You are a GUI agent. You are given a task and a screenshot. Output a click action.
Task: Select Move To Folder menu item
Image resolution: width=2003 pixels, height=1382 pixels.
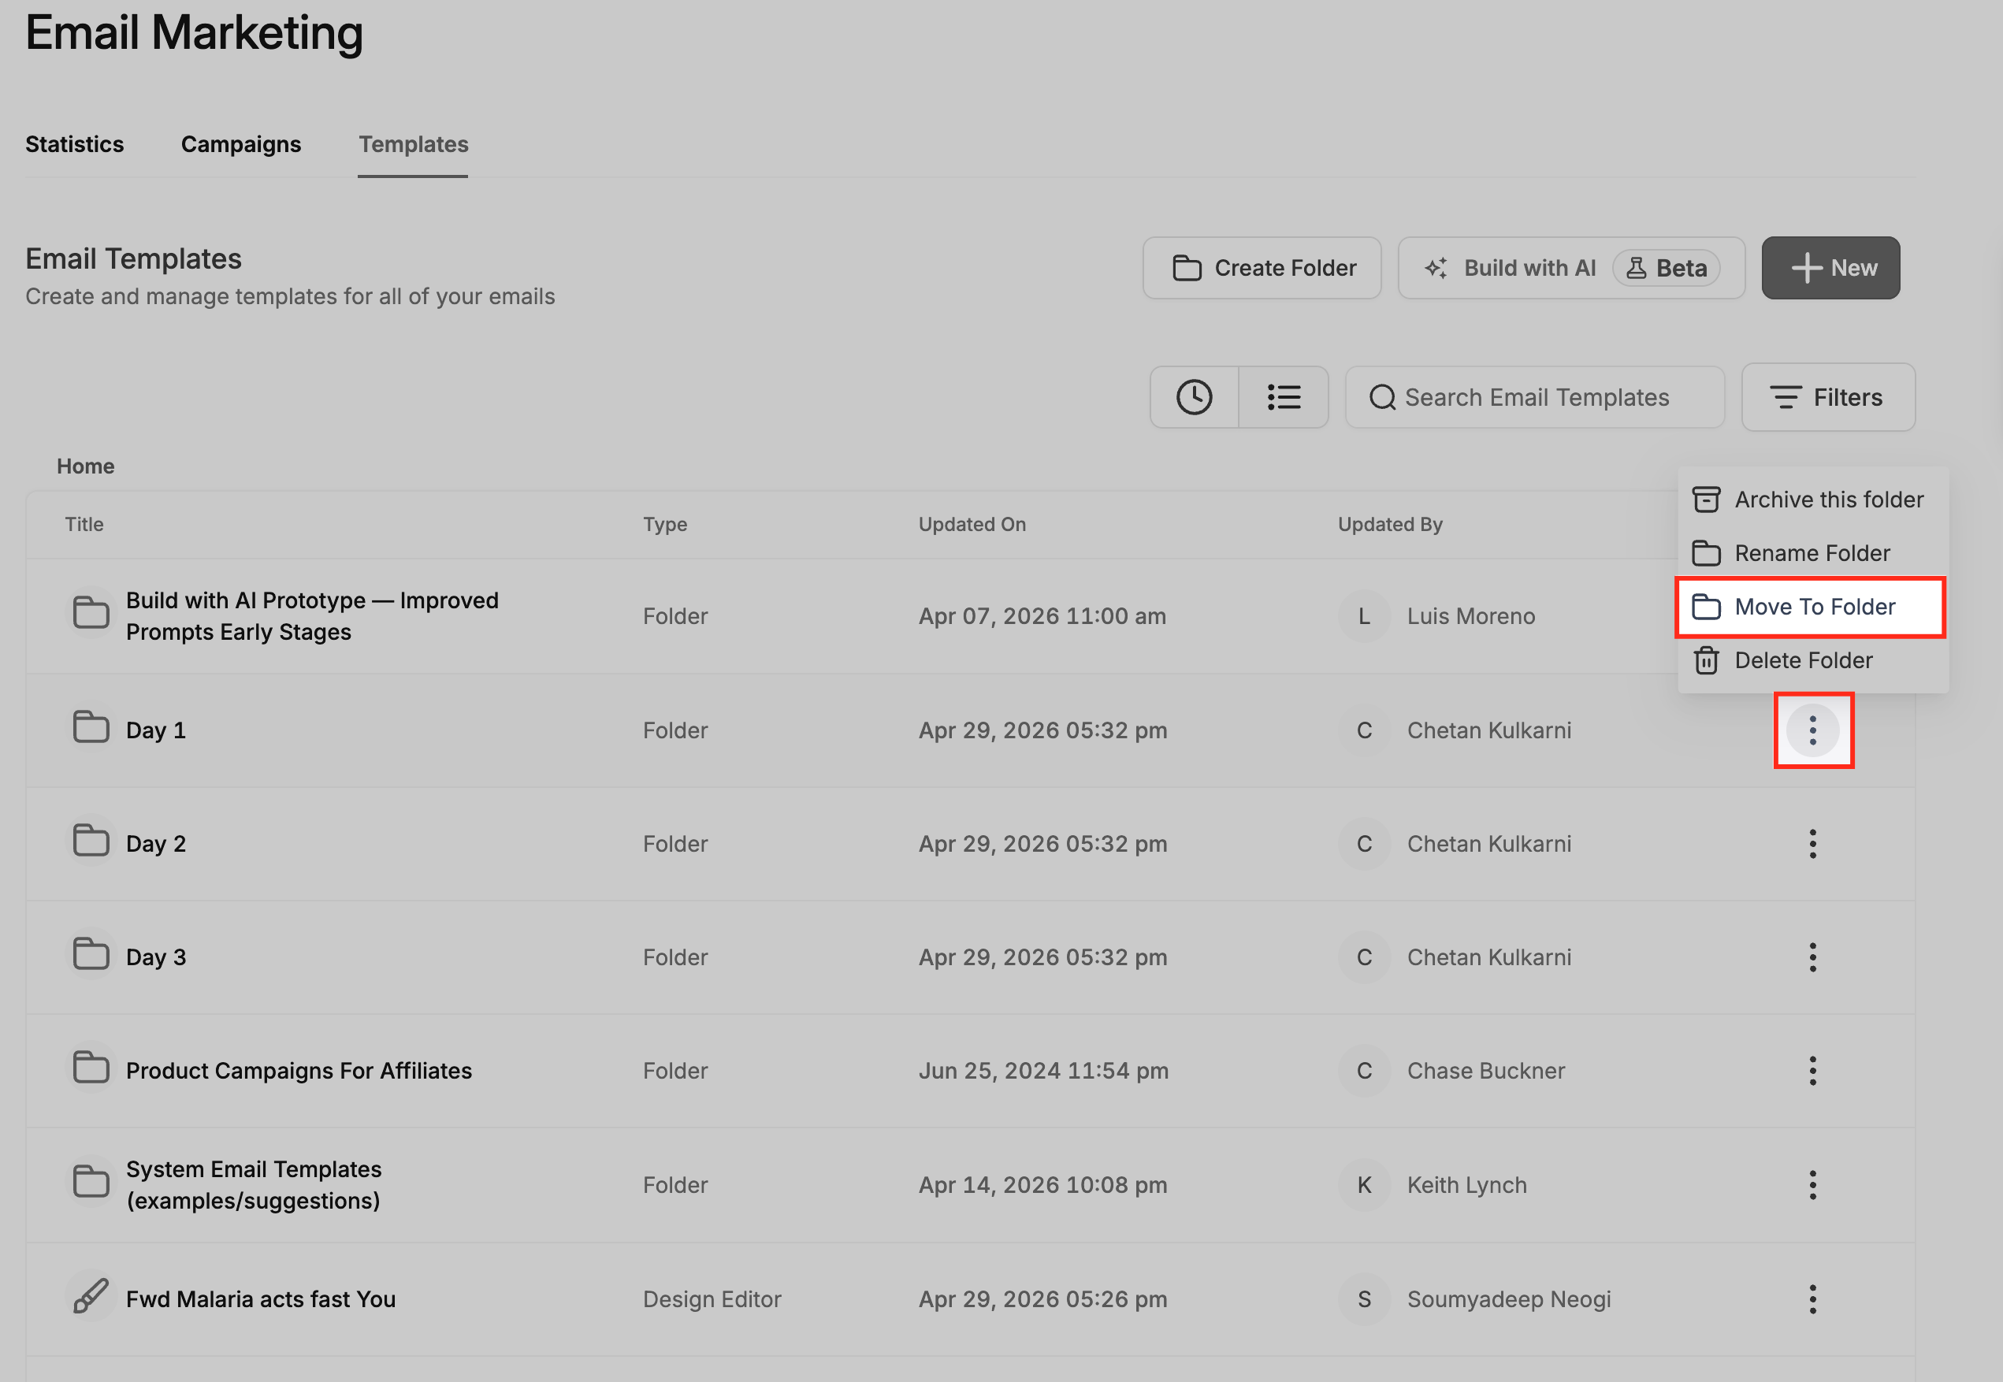[1812, 607]
